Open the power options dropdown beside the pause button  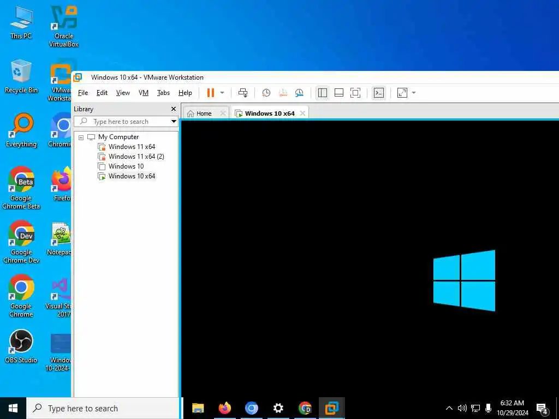tap(222, 93)
